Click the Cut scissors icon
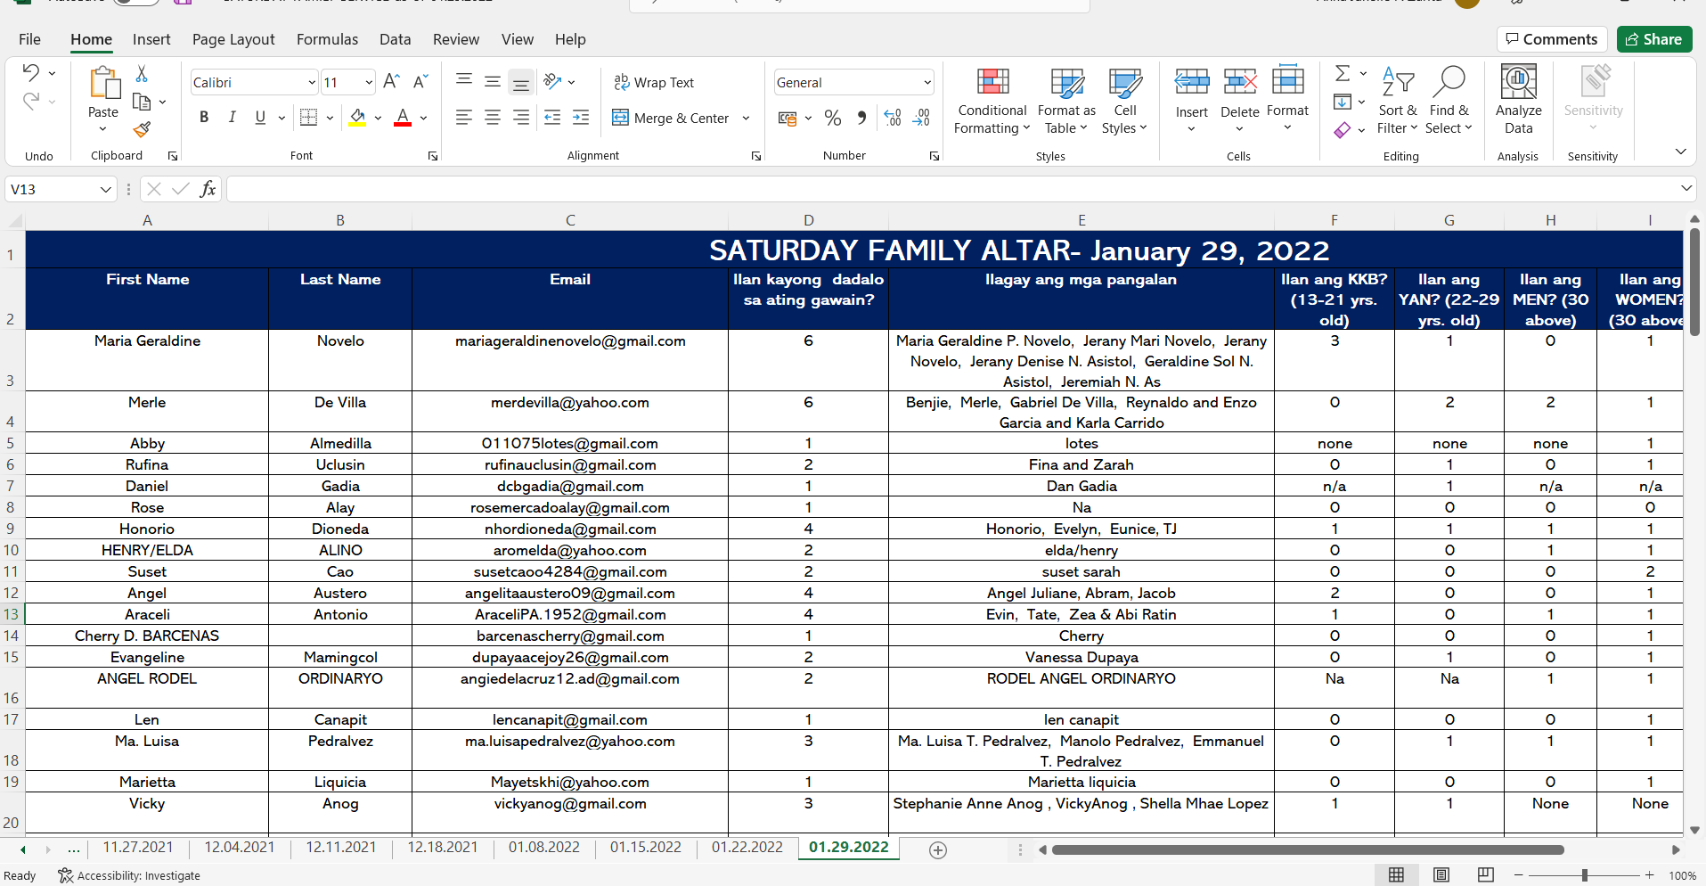The image size is (1706, 886). point(142,74)
